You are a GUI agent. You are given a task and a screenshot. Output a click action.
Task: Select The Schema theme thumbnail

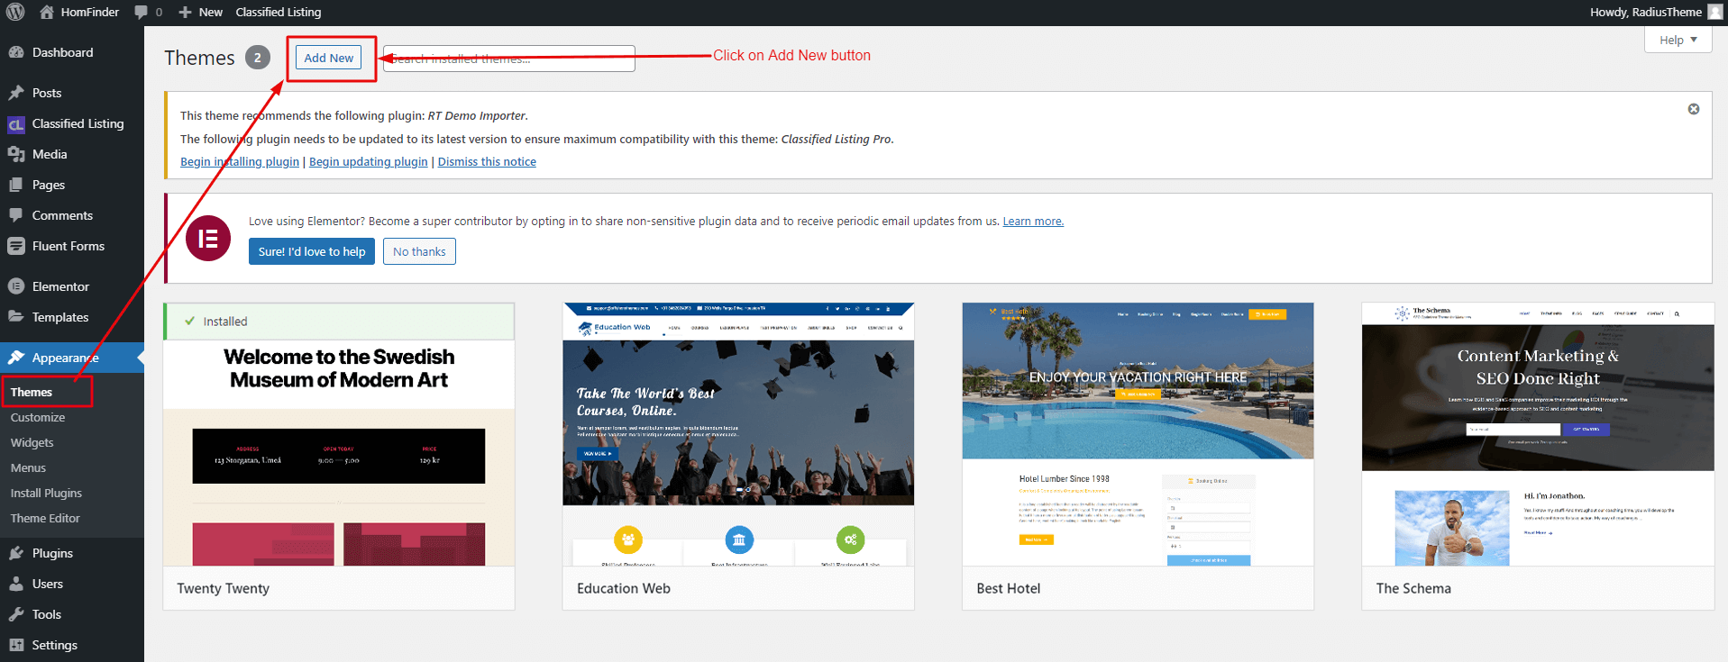point(1538,434)
